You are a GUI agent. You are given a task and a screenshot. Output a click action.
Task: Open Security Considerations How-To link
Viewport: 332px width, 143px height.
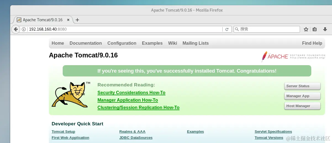(131, 93)
